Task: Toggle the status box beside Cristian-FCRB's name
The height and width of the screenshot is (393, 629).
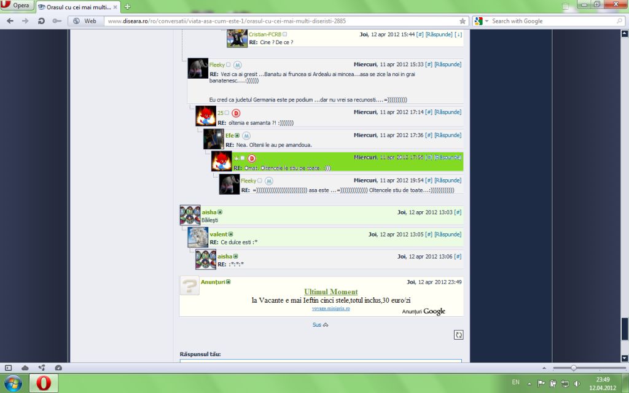Action: point(284,34)
